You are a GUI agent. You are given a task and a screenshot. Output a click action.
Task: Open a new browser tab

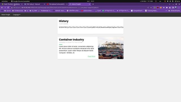93,4
